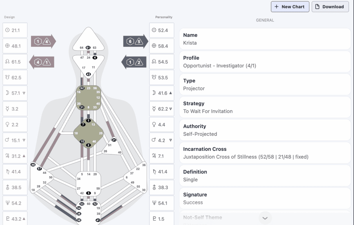
Task: Select the Saturn icon at Design 41.4
Action: [x=7, y=172]
